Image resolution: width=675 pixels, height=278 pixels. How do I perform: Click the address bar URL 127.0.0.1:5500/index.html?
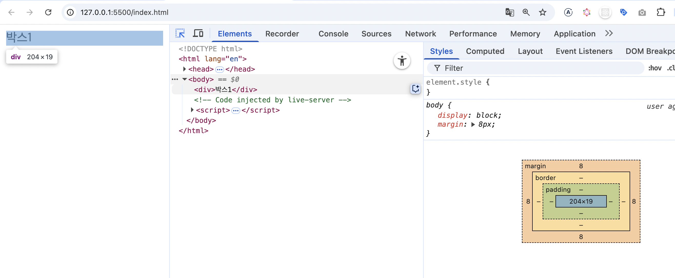124,12
